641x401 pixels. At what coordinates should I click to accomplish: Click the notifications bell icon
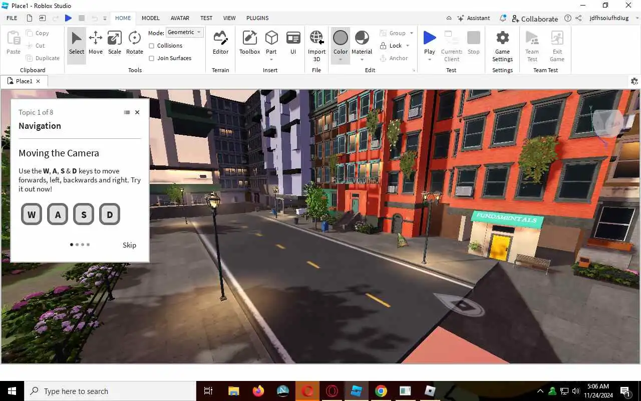point(503,18)
